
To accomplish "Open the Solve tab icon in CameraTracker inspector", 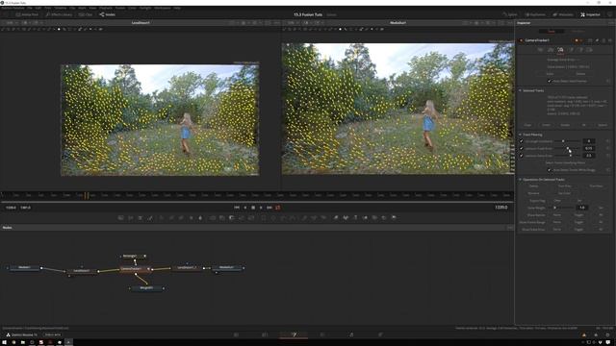I will (x=560, y=50).
